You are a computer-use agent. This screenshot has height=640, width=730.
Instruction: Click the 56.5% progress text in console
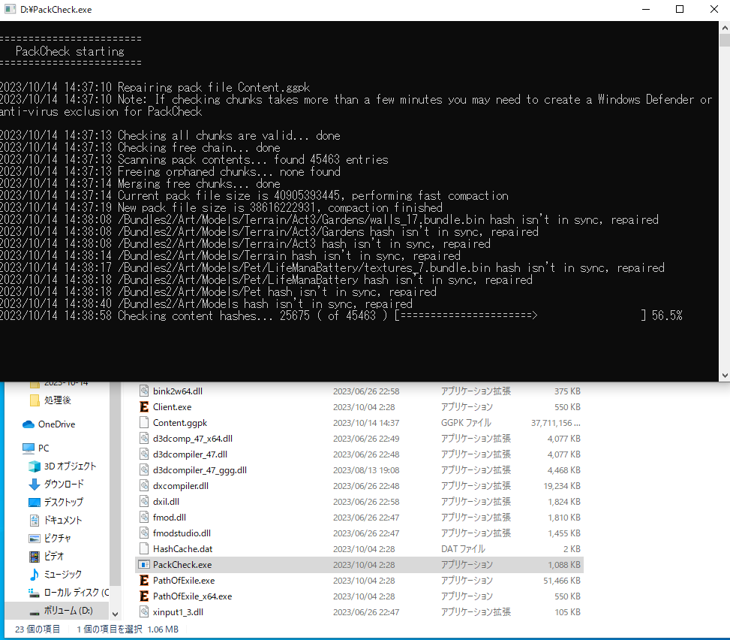point(667,315)
